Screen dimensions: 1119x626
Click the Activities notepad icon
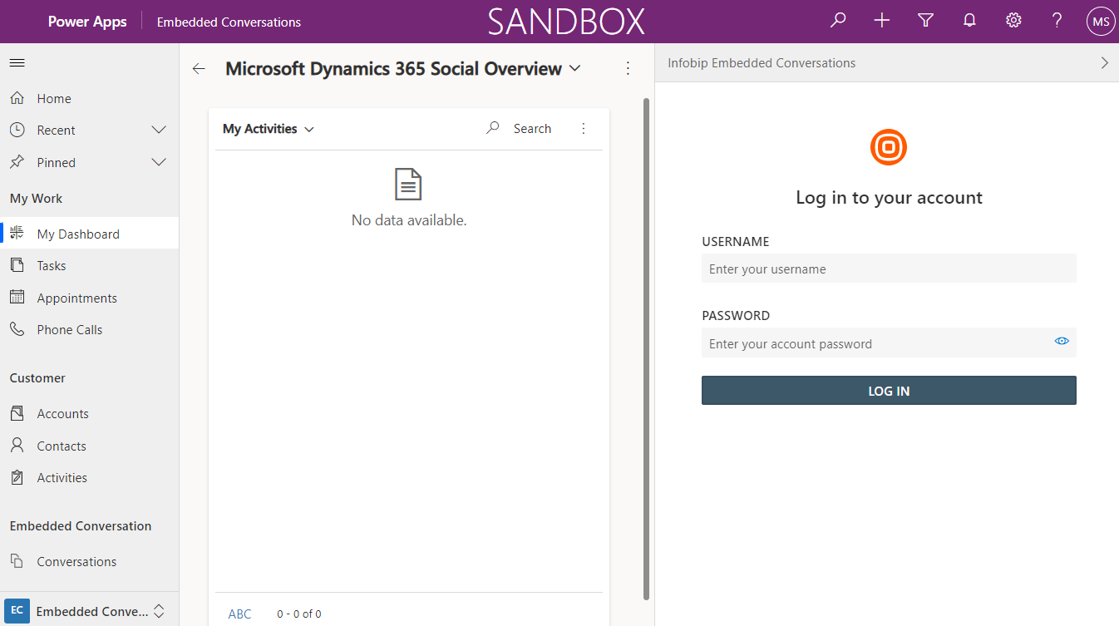click(x=17, y=477)
